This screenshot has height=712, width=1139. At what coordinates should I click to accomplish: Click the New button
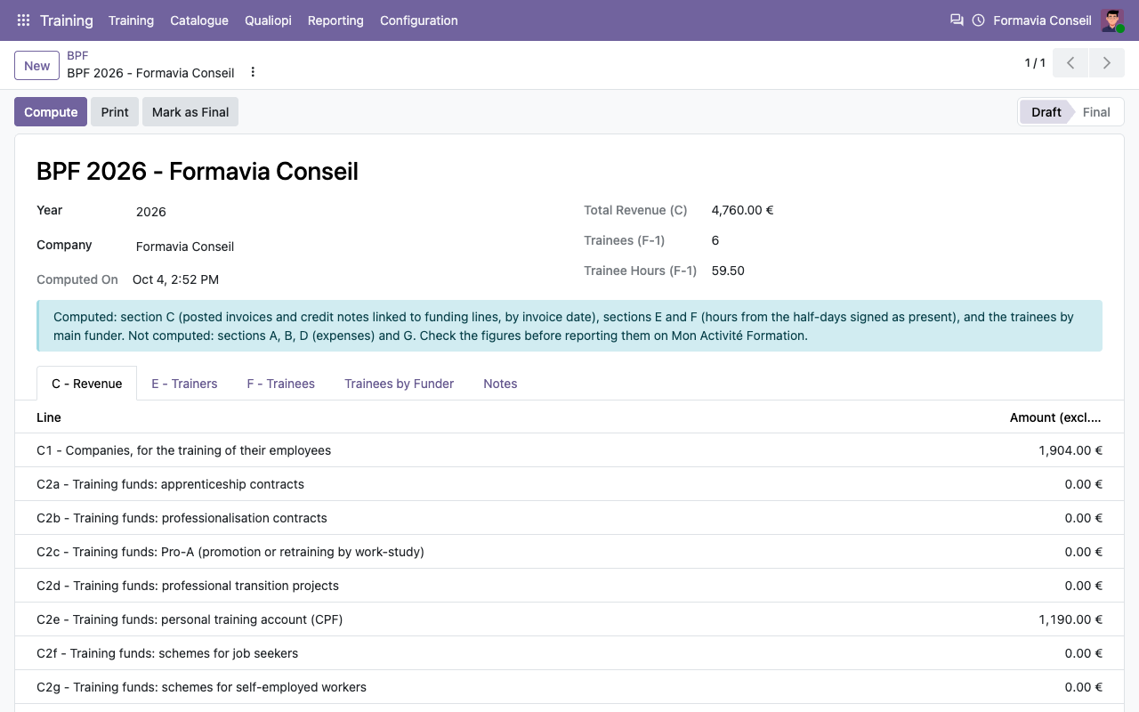(37, 65)
